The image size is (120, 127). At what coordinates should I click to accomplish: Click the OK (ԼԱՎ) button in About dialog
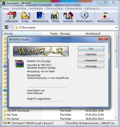pyautogui.click(x=91, y=48)
